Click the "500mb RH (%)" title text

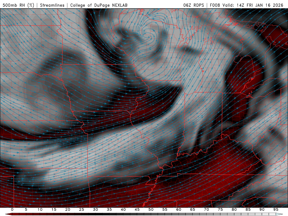(x=19, y=5)
